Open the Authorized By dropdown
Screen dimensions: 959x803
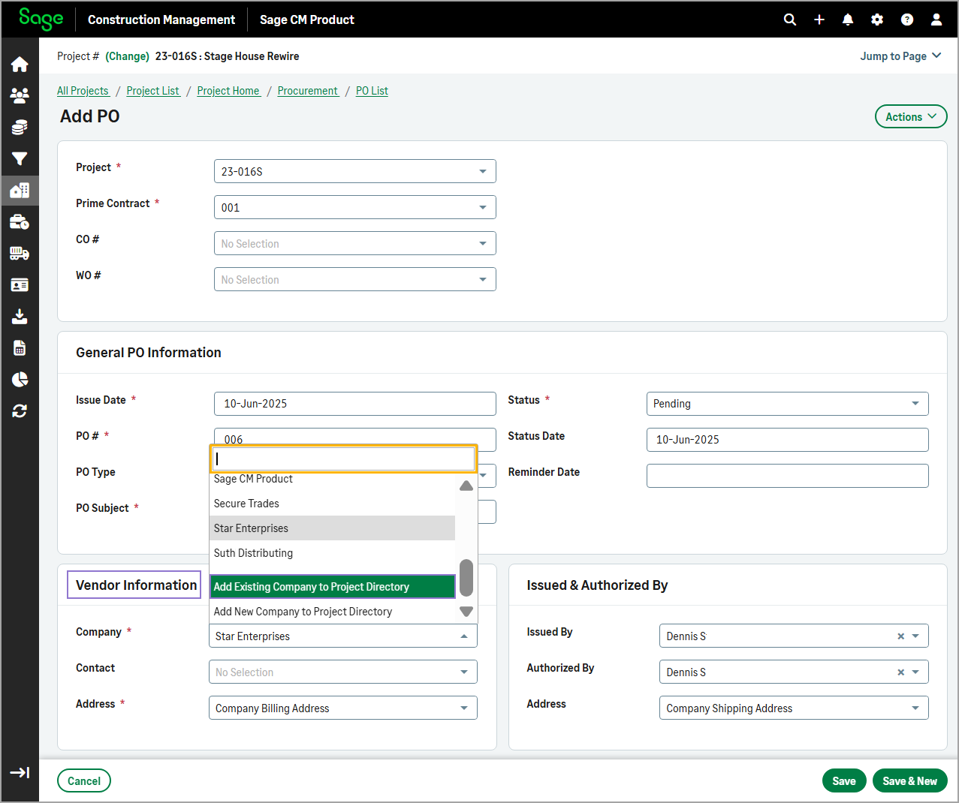coord(794,672)
